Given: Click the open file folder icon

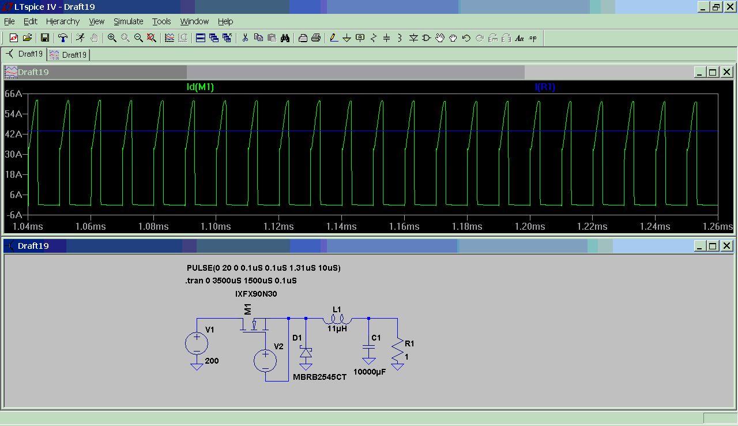Looking at the screenshot, I should 27,38.
